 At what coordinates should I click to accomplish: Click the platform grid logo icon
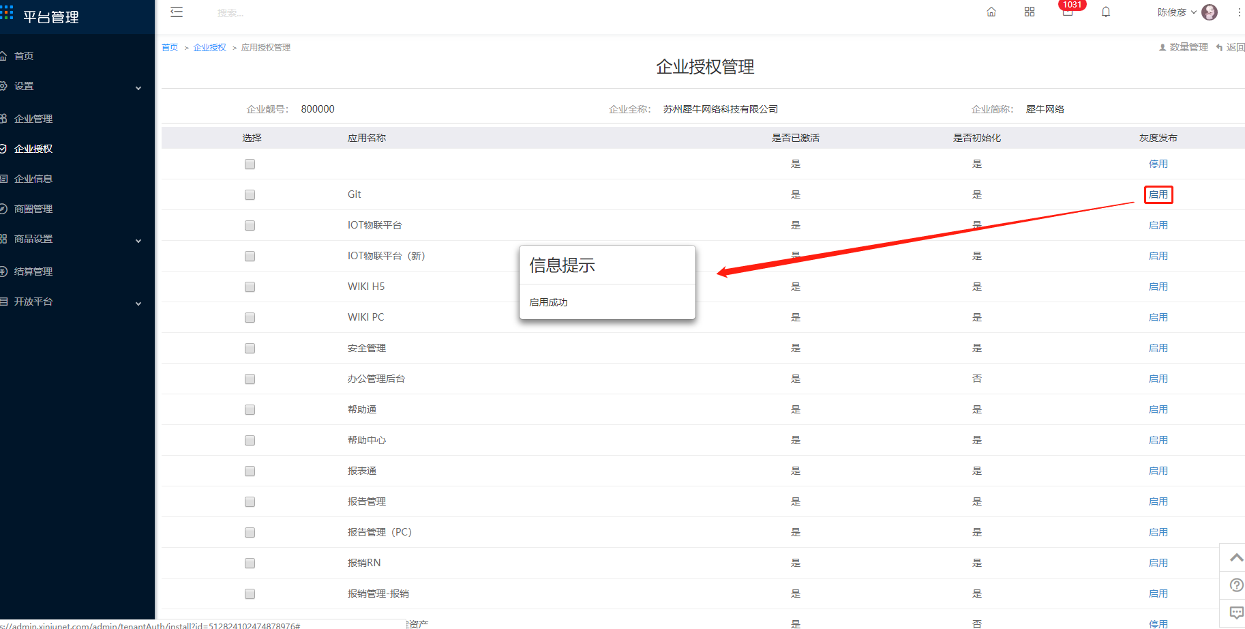pos(7,12)
